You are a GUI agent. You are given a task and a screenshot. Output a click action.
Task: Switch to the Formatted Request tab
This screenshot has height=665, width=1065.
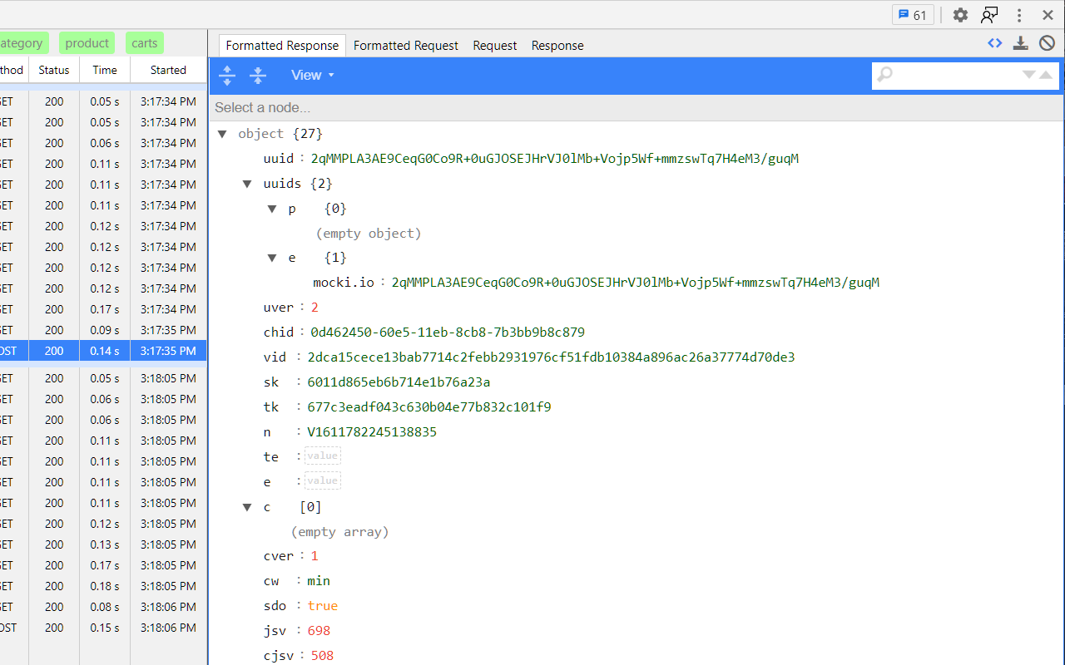(x=405, y=46)
